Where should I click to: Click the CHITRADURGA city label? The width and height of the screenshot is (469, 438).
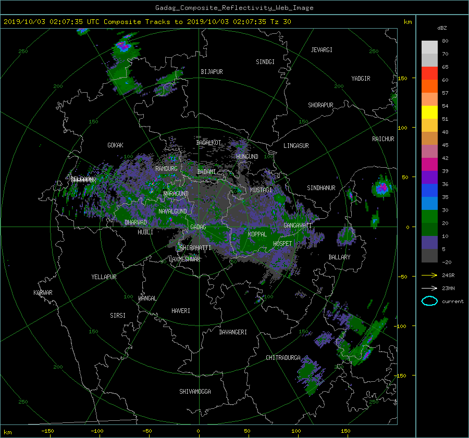(283, 358)
